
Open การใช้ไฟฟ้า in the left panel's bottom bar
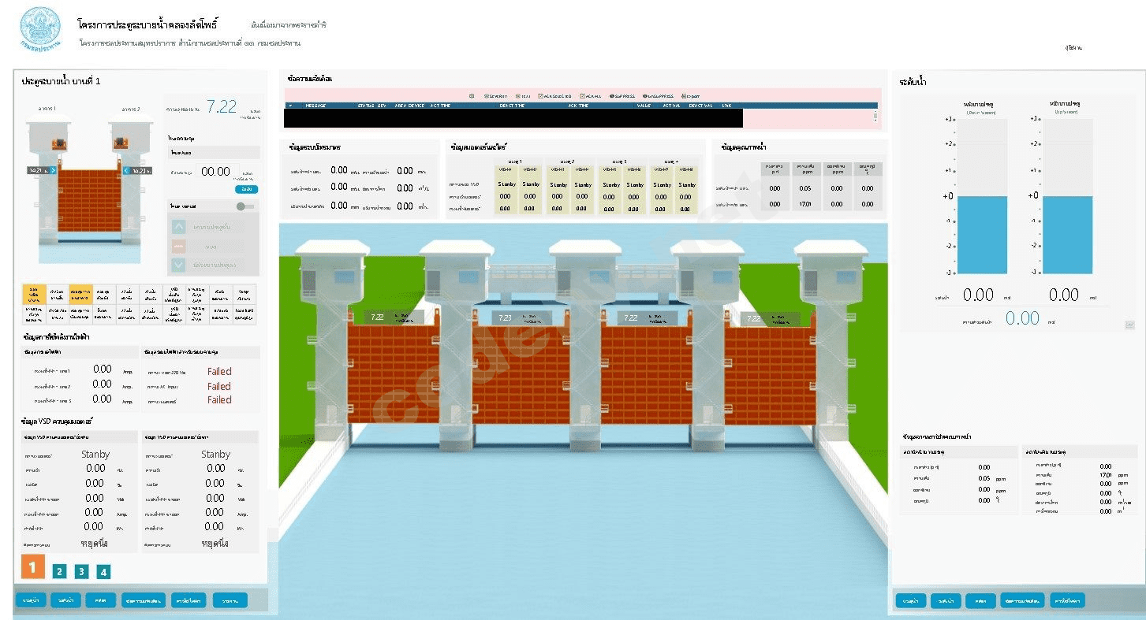point(189,600)
